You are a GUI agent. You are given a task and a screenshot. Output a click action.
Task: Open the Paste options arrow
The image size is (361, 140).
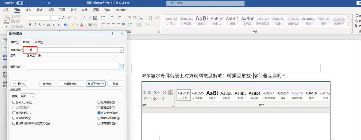pos(6,26)
